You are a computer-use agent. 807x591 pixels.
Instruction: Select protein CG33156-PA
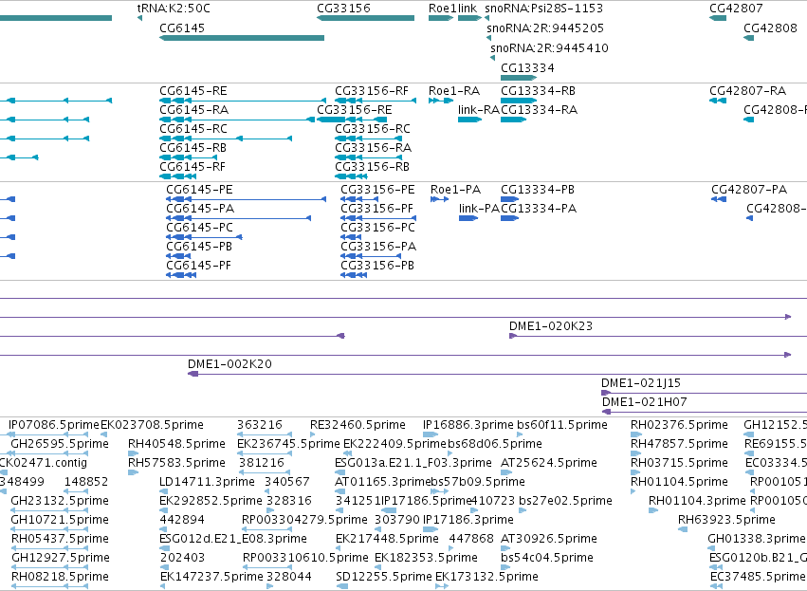click(x=371, y=256)
